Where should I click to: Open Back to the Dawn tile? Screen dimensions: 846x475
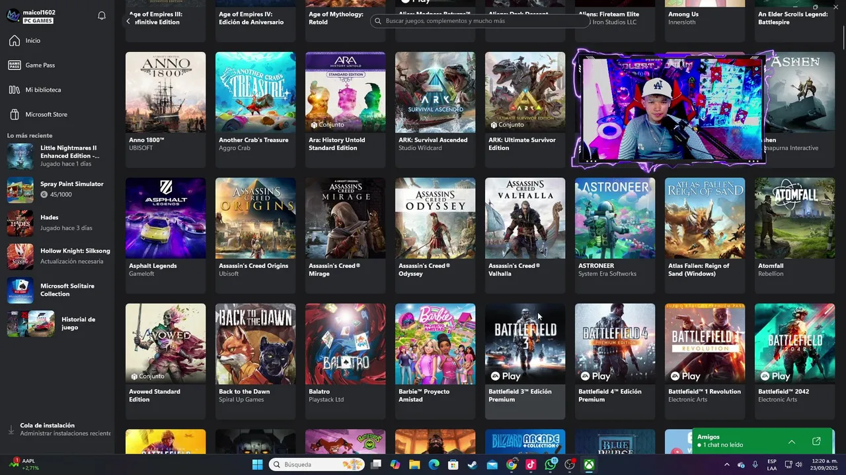coord(255,362)
